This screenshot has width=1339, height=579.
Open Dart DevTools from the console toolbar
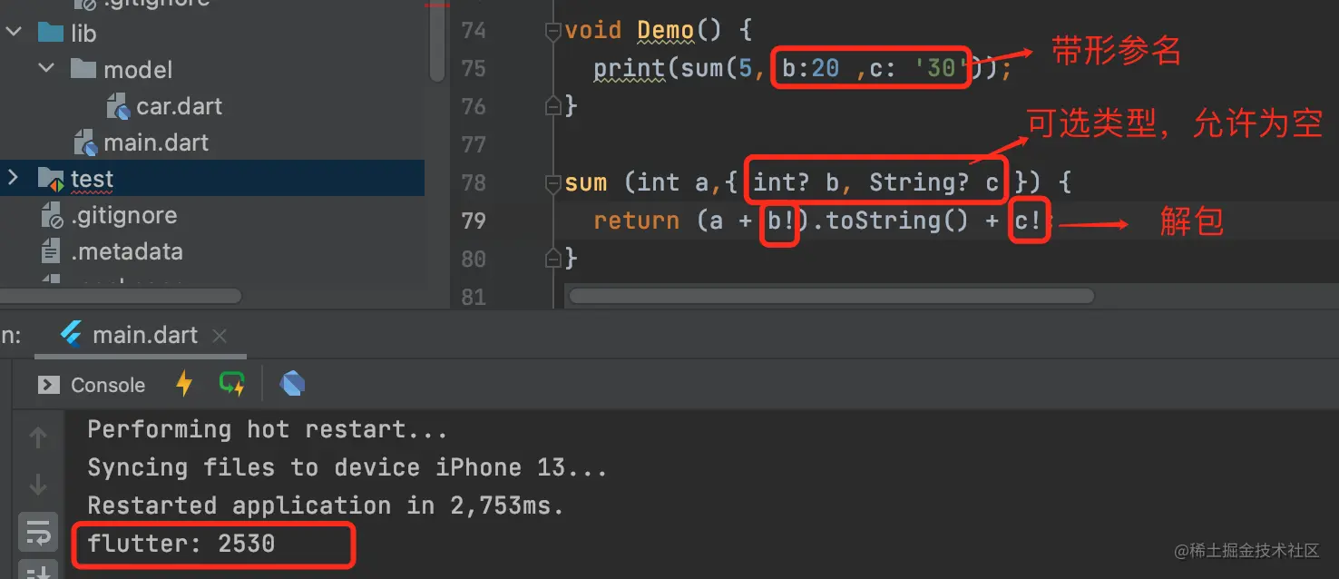tap(292, 384)
